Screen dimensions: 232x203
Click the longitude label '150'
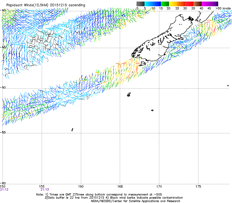click(3, 186)
